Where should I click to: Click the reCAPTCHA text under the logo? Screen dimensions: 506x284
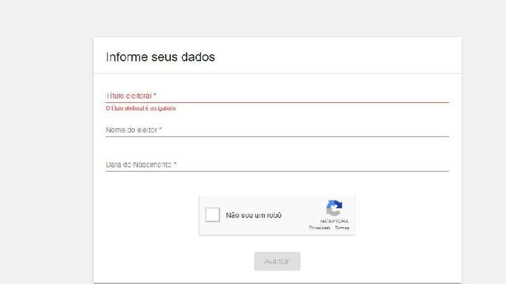(334, 221)
